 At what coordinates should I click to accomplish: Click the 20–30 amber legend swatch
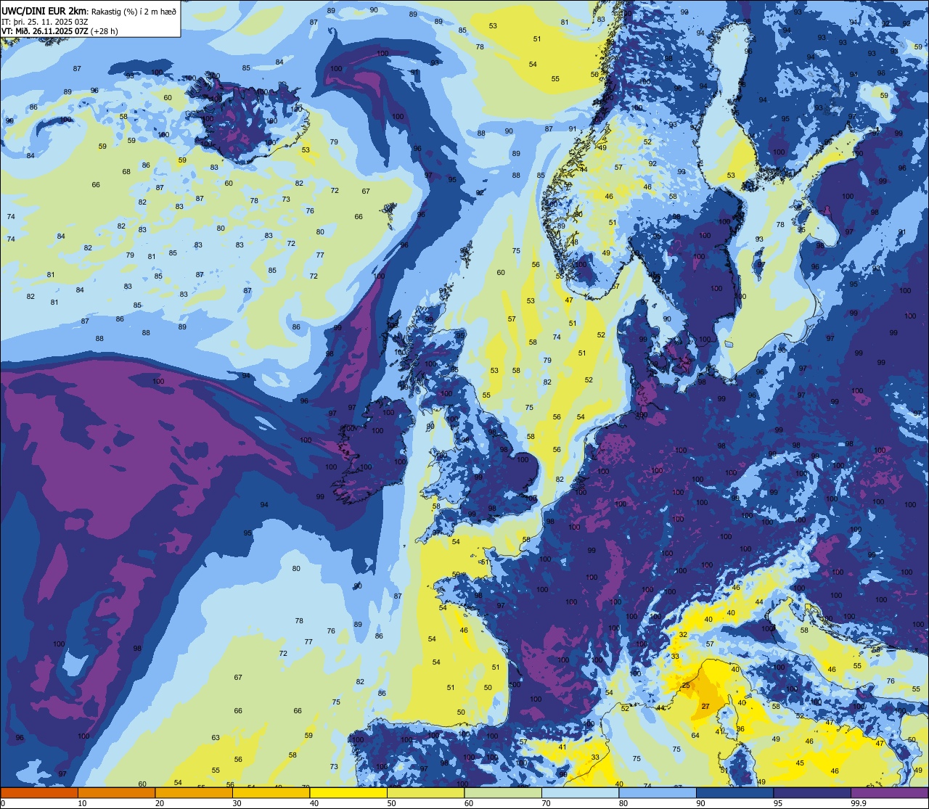click(x=194, y=792)
